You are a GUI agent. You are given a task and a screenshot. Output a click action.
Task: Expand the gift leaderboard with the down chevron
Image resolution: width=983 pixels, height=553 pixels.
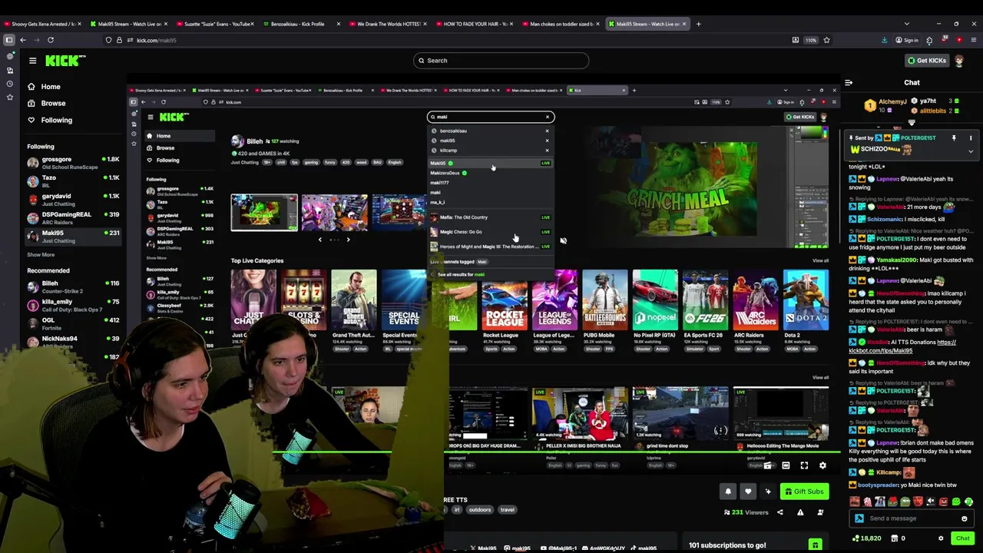coord(912,123)
